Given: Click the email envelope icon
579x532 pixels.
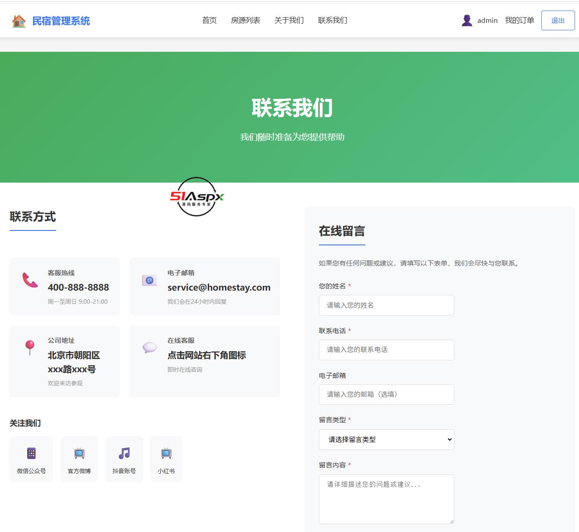Looking at the screenshot, I should pyautogui.click(x=149, y=280).
